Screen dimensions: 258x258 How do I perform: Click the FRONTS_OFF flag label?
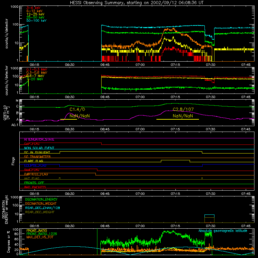click(x=34, y=183)
